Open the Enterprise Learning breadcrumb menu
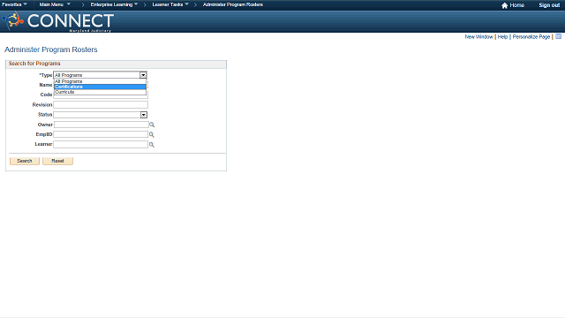 [114, 4]
